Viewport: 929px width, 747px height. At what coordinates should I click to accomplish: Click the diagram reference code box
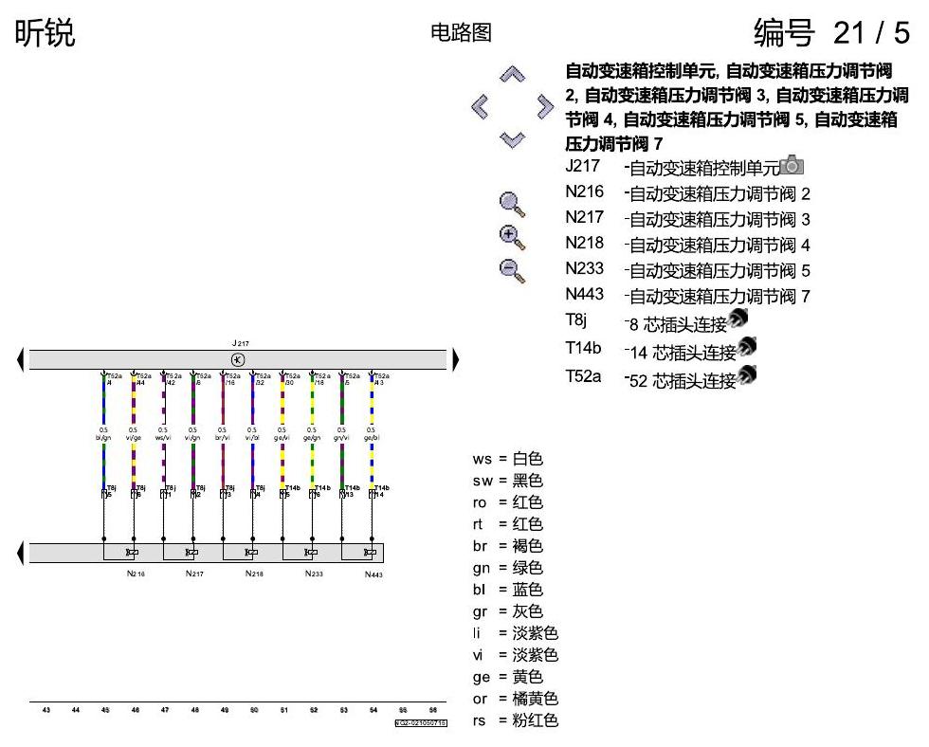[x=421, y=722]
